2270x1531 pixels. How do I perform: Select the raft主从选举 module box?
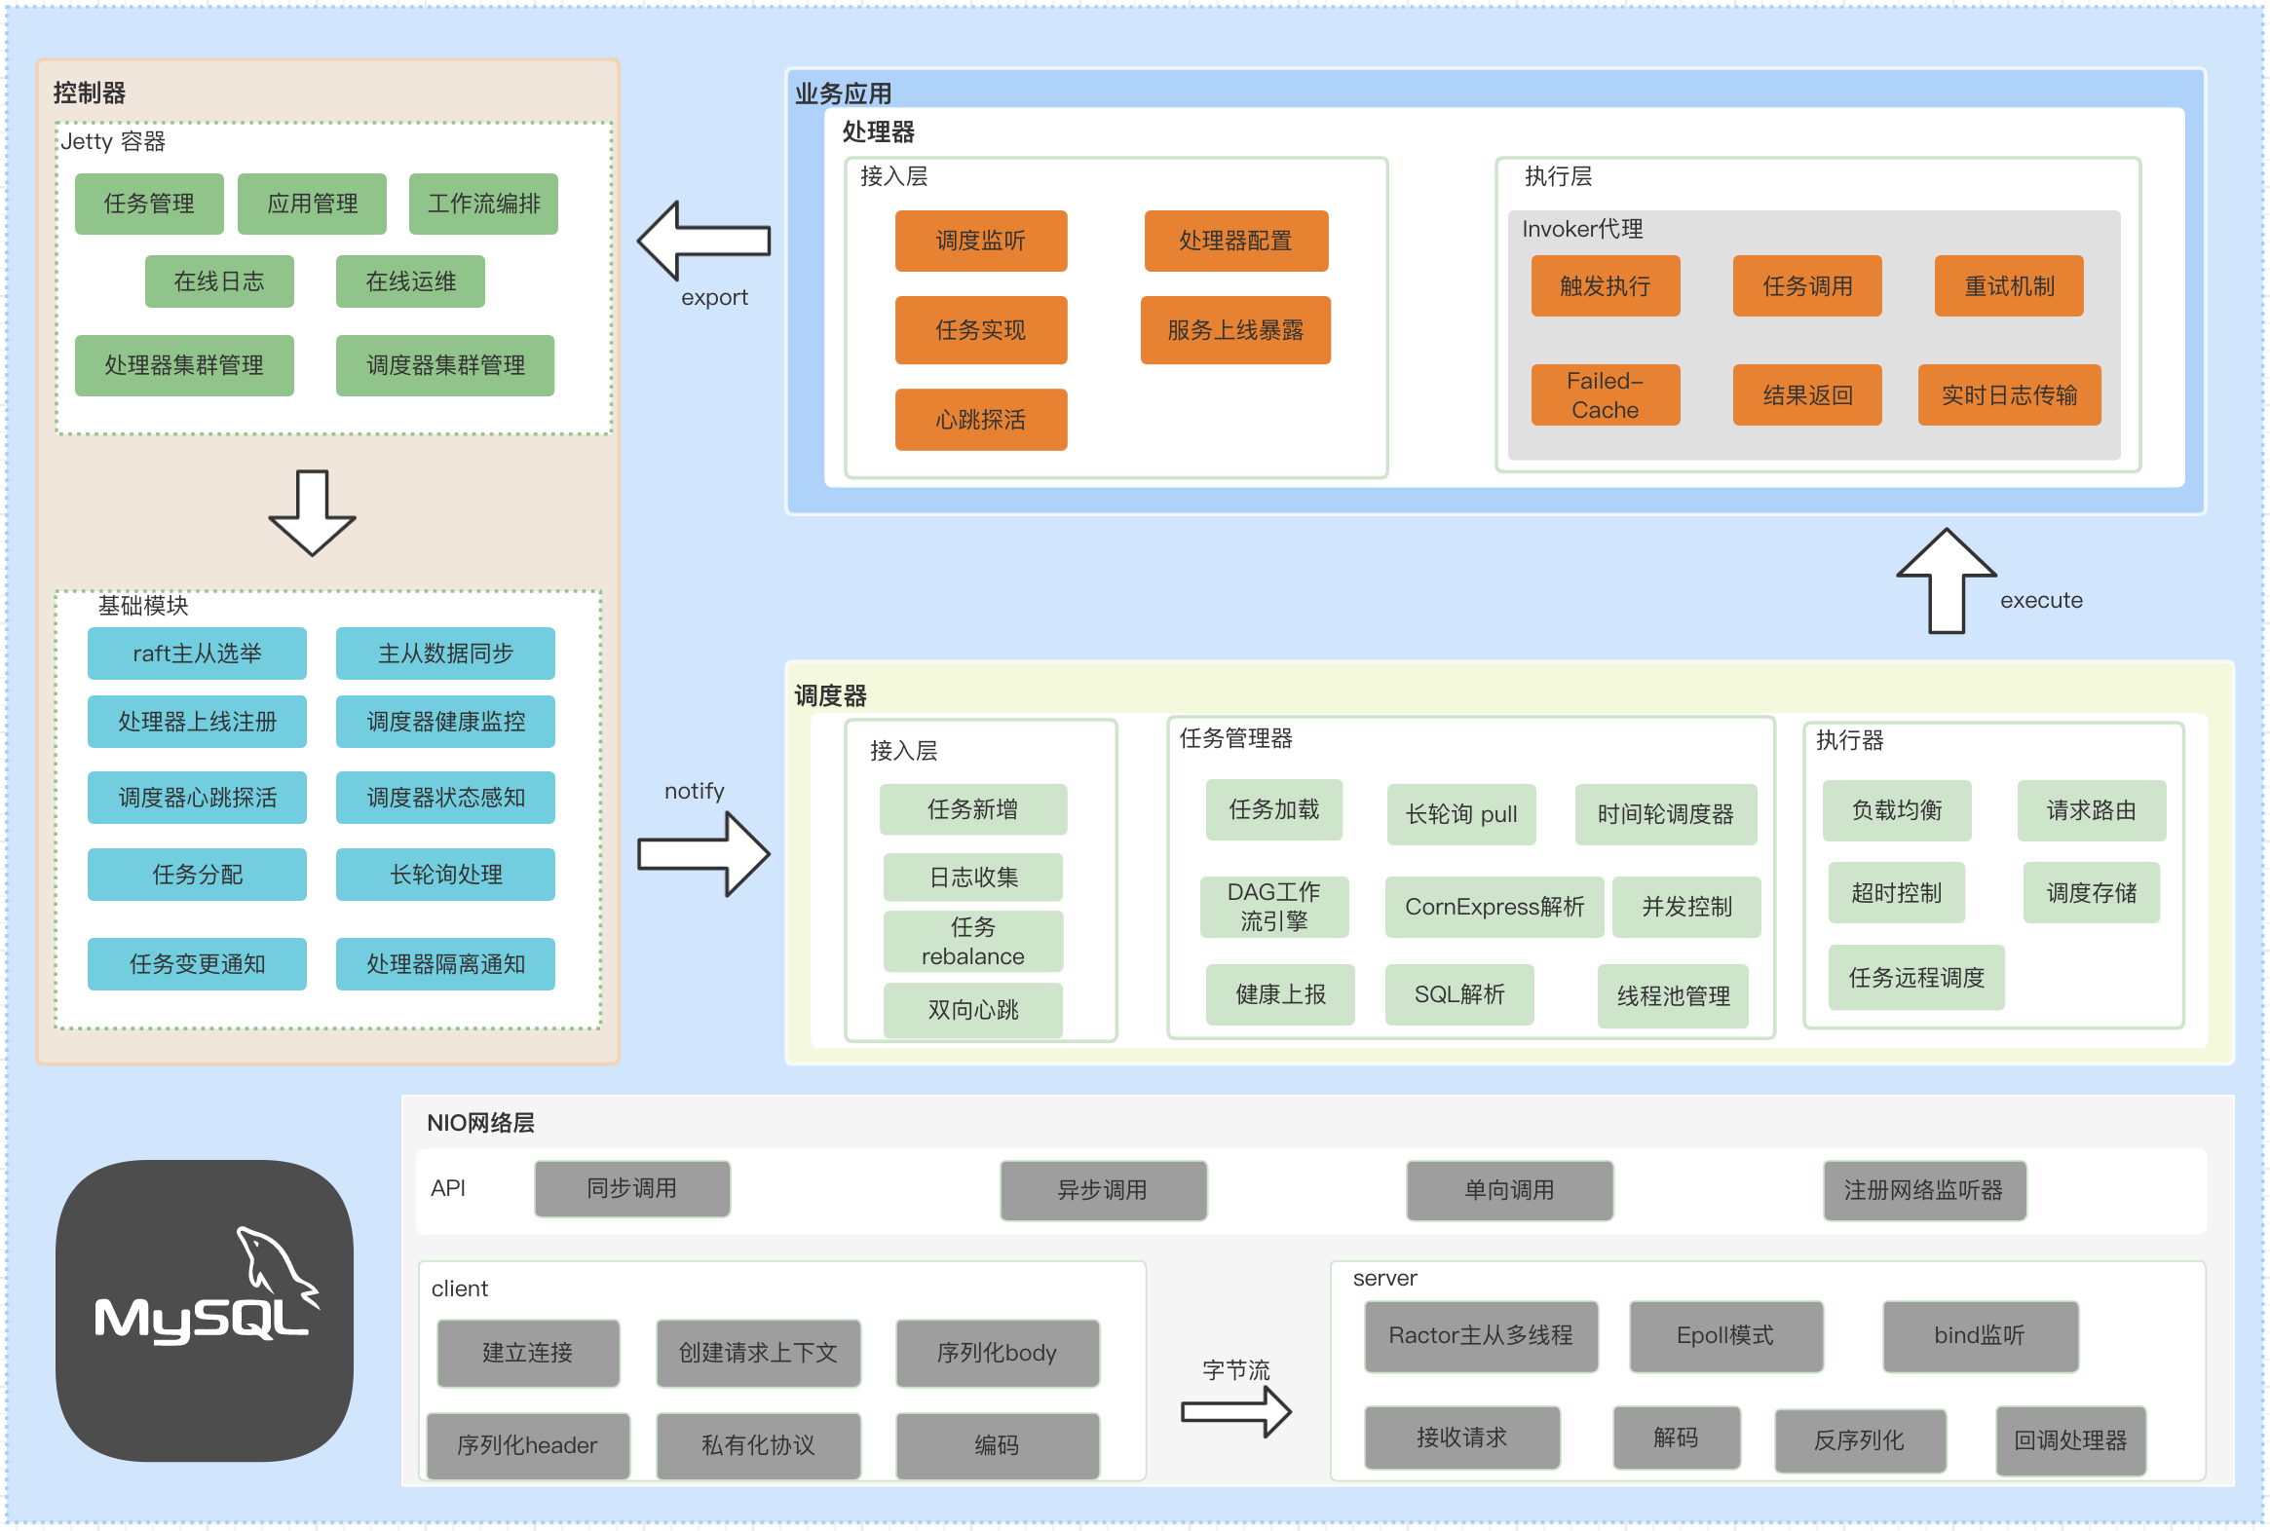pos(198,653)
